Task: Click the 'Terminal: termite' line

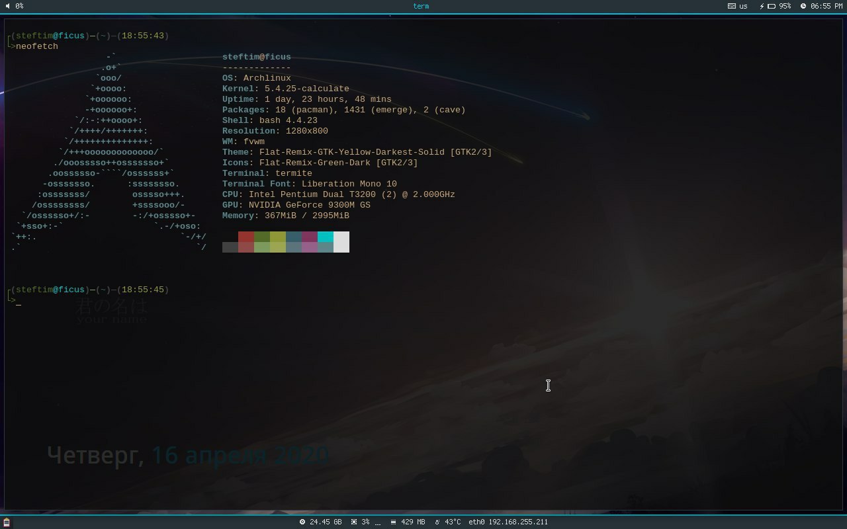Action: point(267,173)
